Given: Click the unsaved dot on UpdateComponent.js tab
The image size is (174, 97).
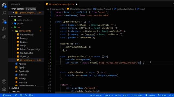Looking at the screenshot, I should coord(77,4).
